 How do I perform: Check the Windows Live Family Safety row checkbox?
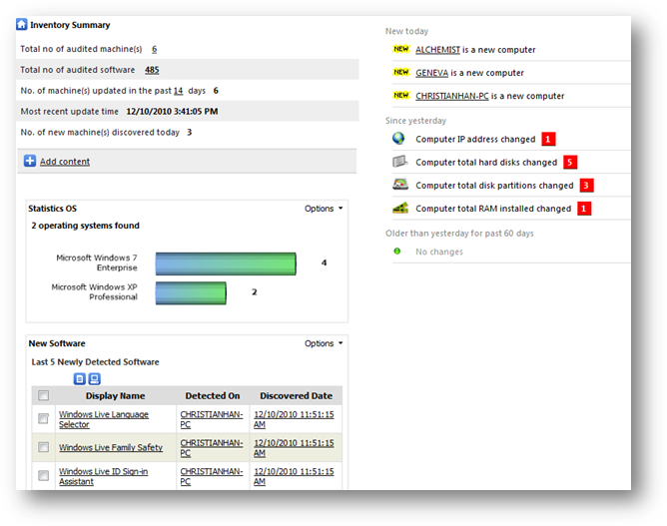click(43, 447)
